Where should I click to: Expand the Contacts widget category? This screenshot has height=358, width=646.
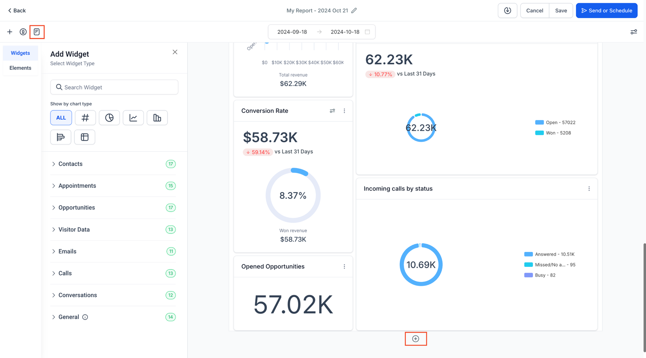pyautogui.click(x=71, y=164)
